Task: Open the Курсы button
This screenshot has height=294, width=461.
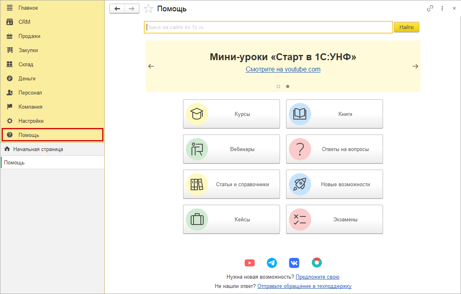Action: coord(232,114)
